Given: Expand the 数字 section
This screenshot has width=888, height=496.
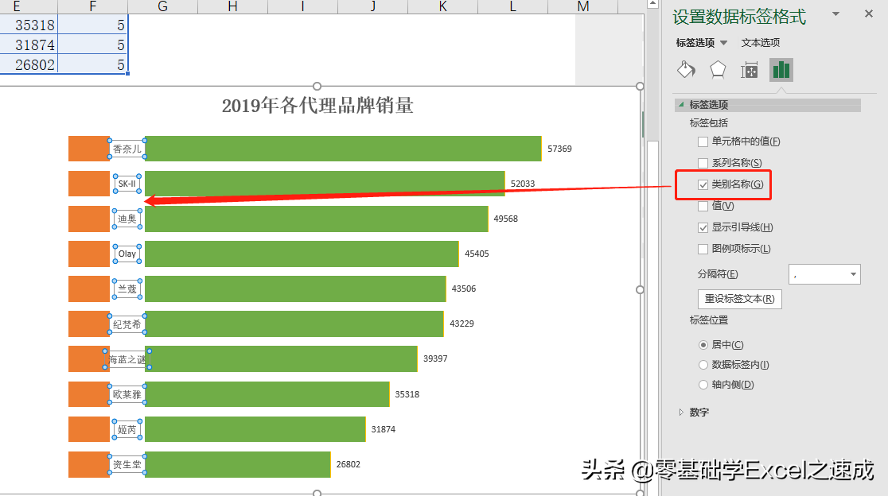Looking at the screenshot, I should click(681, 413).
